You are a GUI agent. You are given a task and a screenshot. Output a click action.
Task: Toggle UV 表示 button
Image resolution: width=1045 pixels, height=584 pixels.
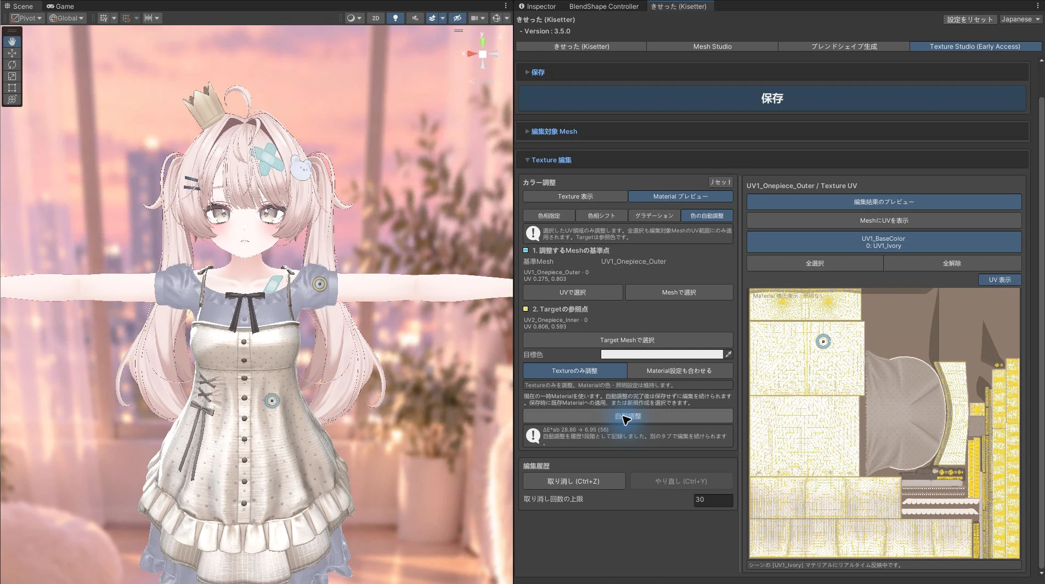(x=999, y=280)
